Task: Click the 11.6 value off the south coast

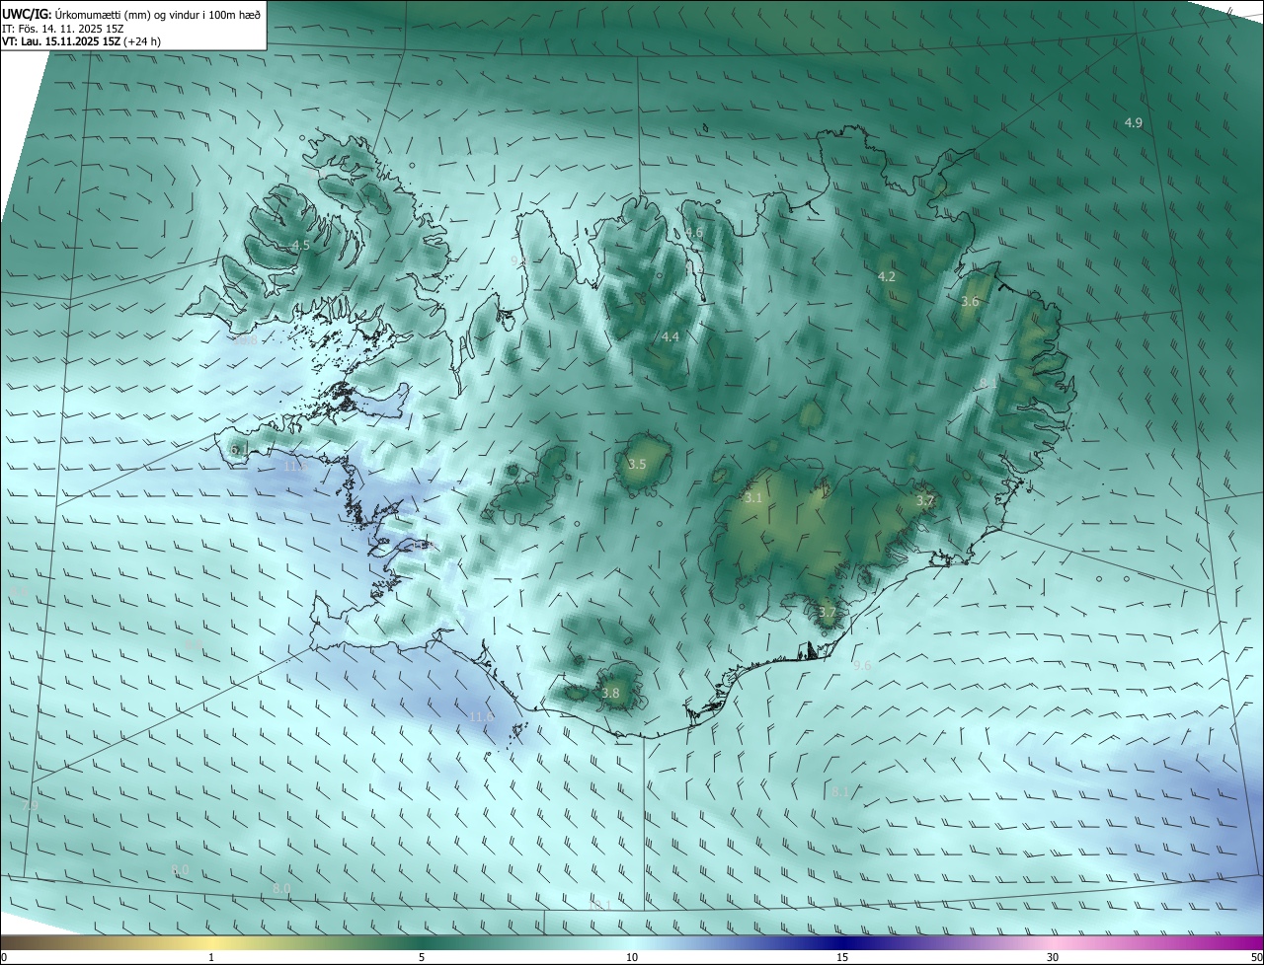Action: pos(481,717)
